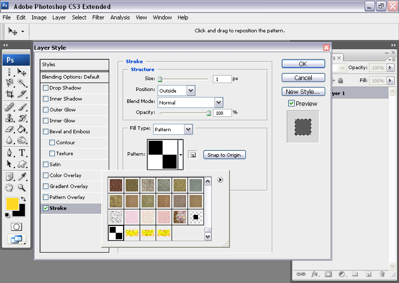Viewport: 399px width, 283px height.
Task: Enable Bevel and Emboss effect
Action: [45, 131]
